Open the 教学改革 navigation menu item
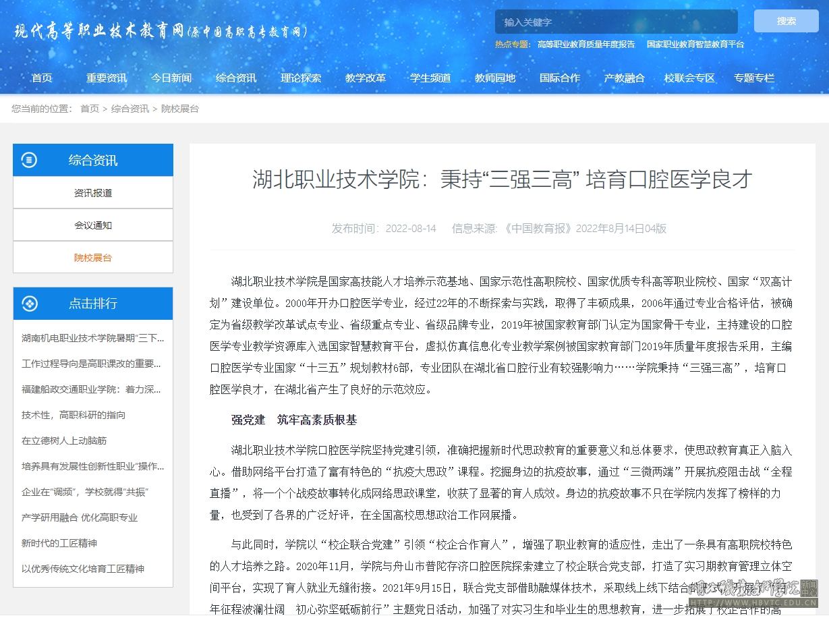Screen dimensions: 829x618 (366, 78)
